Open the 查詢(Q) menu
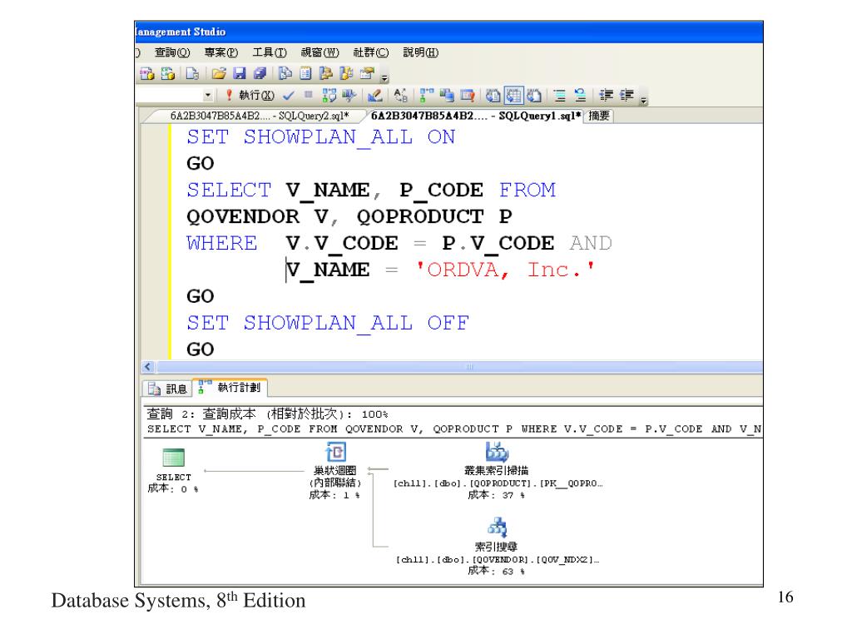852x639 pixels. click(171, 52)
